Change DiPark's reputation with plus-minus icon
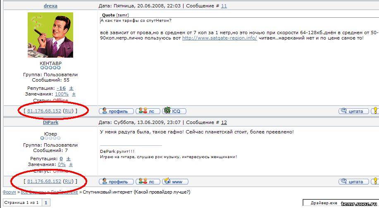 pos(69,159)
